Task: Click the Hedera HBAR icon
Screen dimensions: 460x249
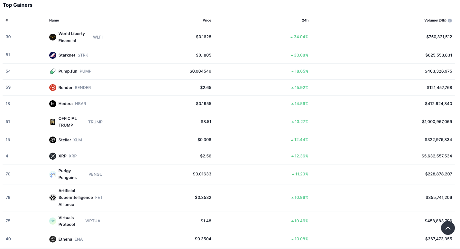Action: click(x=52, y=103)
